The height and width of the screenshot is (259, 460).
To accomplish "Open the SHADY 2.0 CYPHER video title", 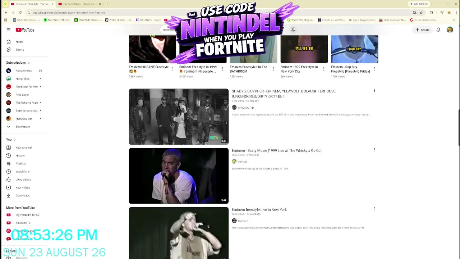I will coord(284,94).
